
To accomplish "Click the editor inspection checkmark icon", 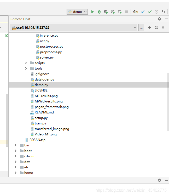I will 6,36.
